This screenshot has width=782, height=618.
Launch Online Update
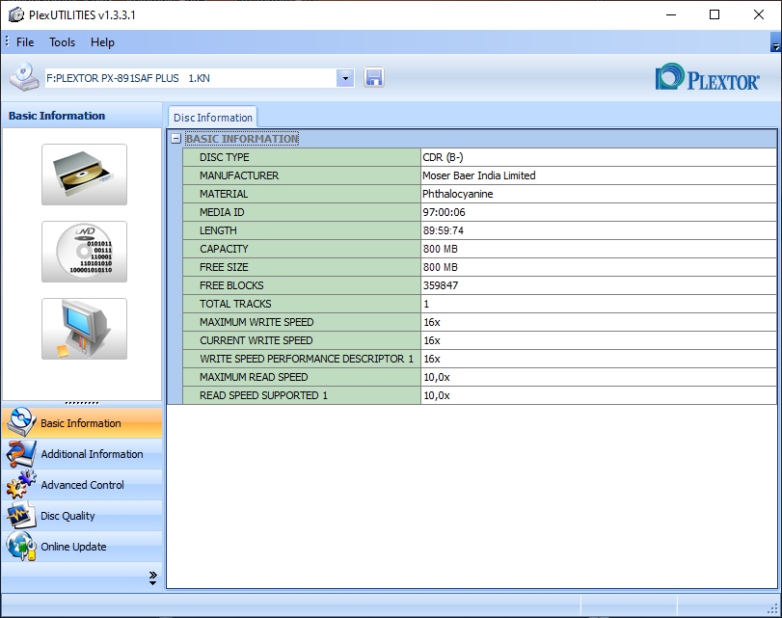tap(73, 547)
